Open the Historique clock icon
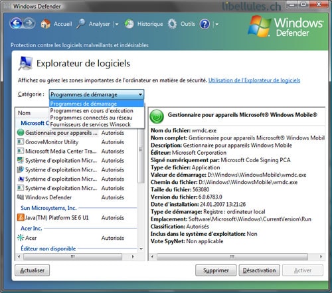The image size is (332, 293). 129,24
